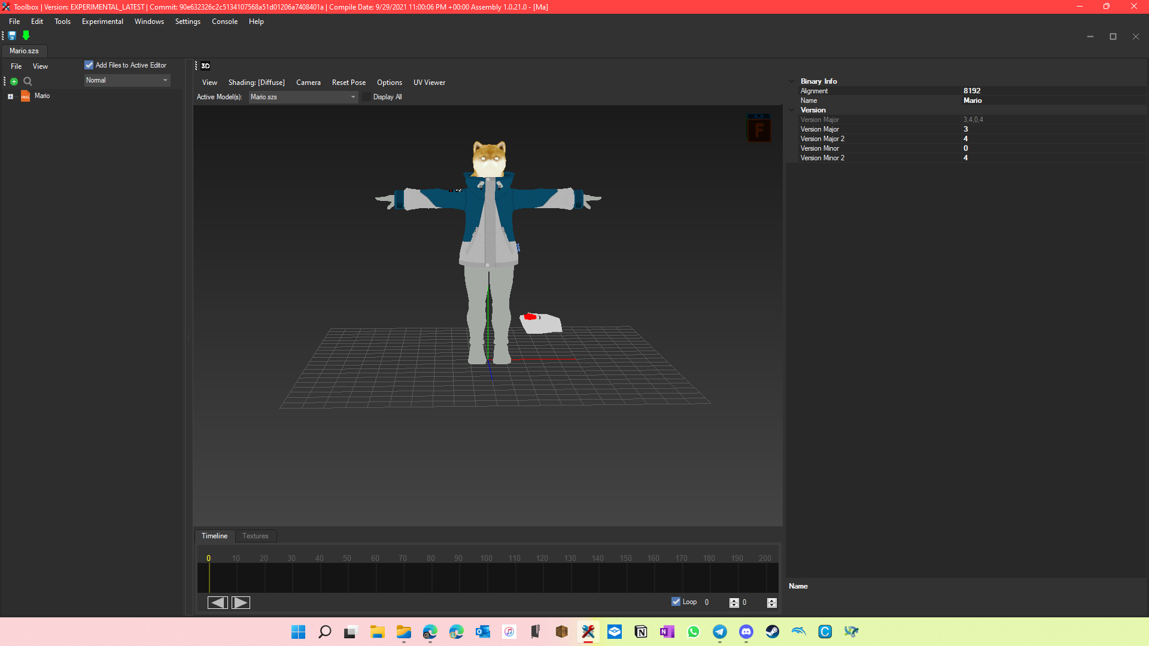The width and height of the screenshot is (1149, 646).
Task: Click the blue floppy disk save icon
Action: [x=12, y=36]
